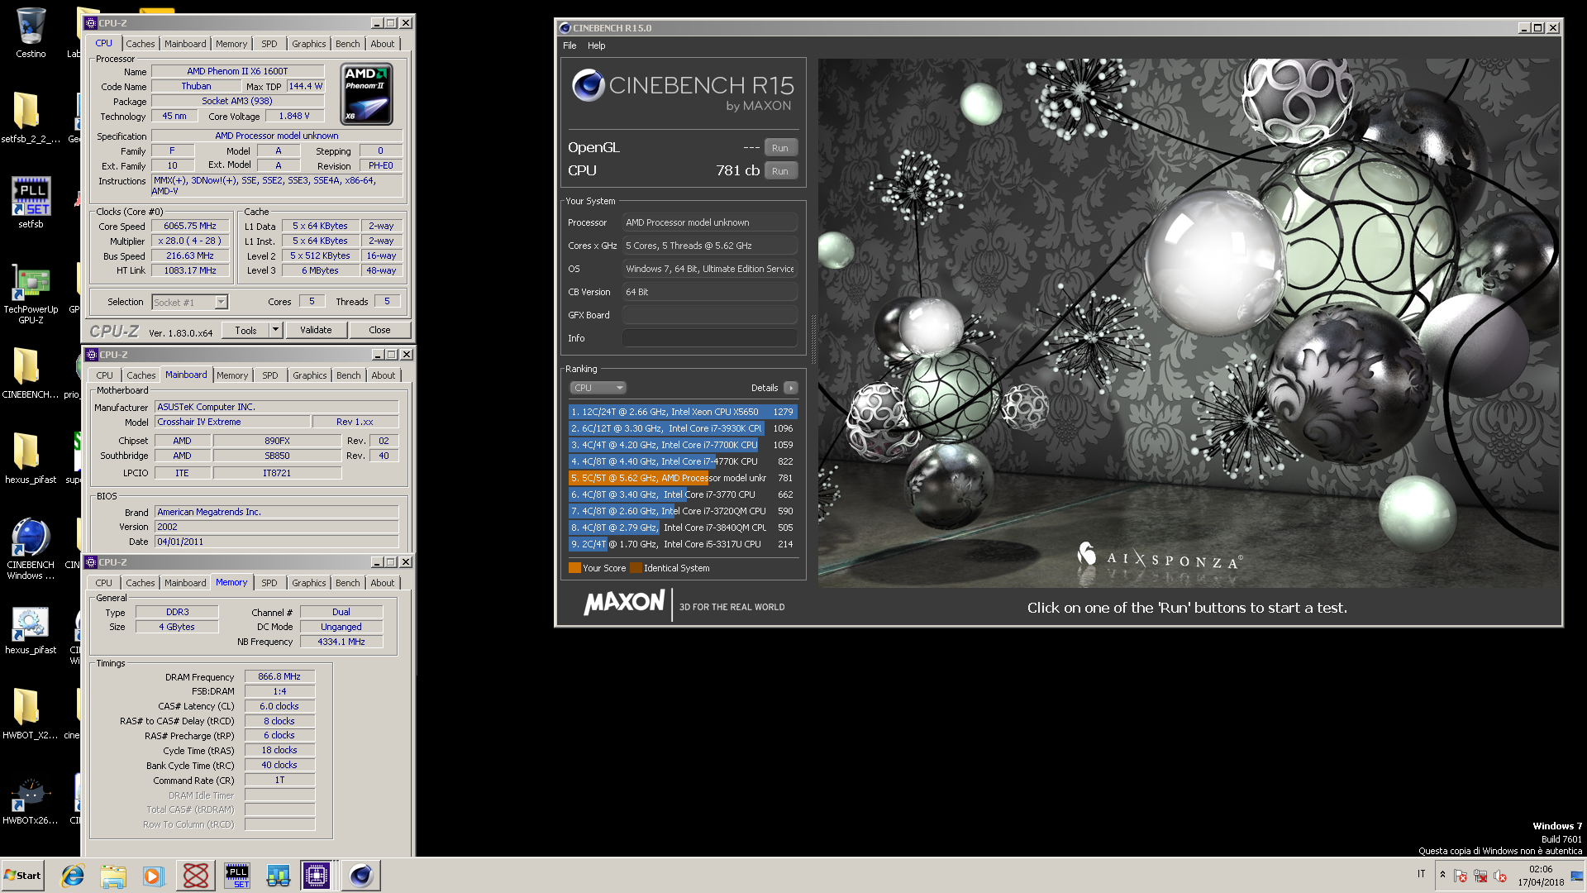
Task: Select ranking row 8 Intel Core i7-3840QM
Action: click(x=682, y=528)
